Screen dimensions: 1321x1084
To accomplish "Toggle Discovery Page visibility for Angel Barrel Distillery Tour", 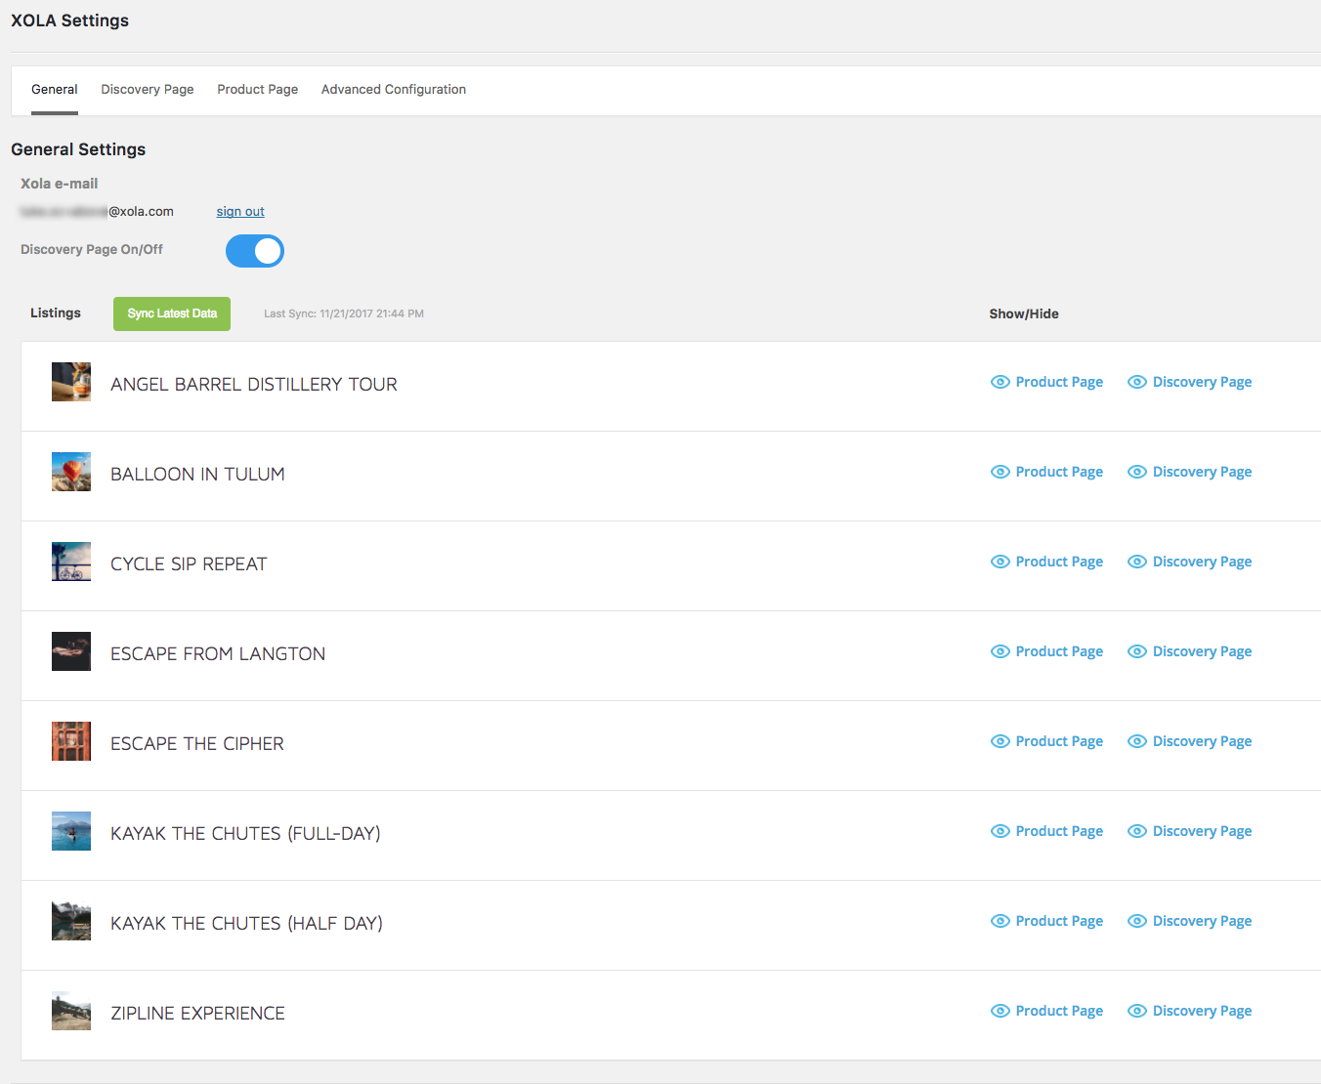I will coord(1189,382).
